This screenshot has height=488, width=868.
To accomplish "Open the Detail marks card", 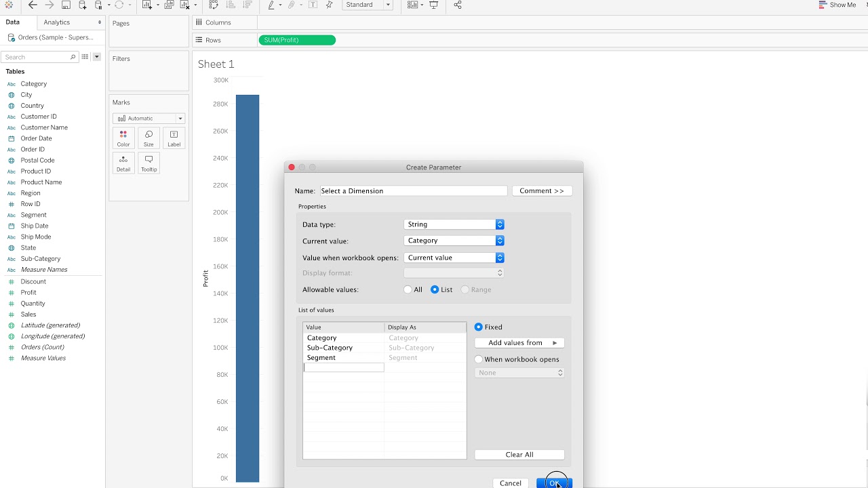I will (x=123, y=163).
